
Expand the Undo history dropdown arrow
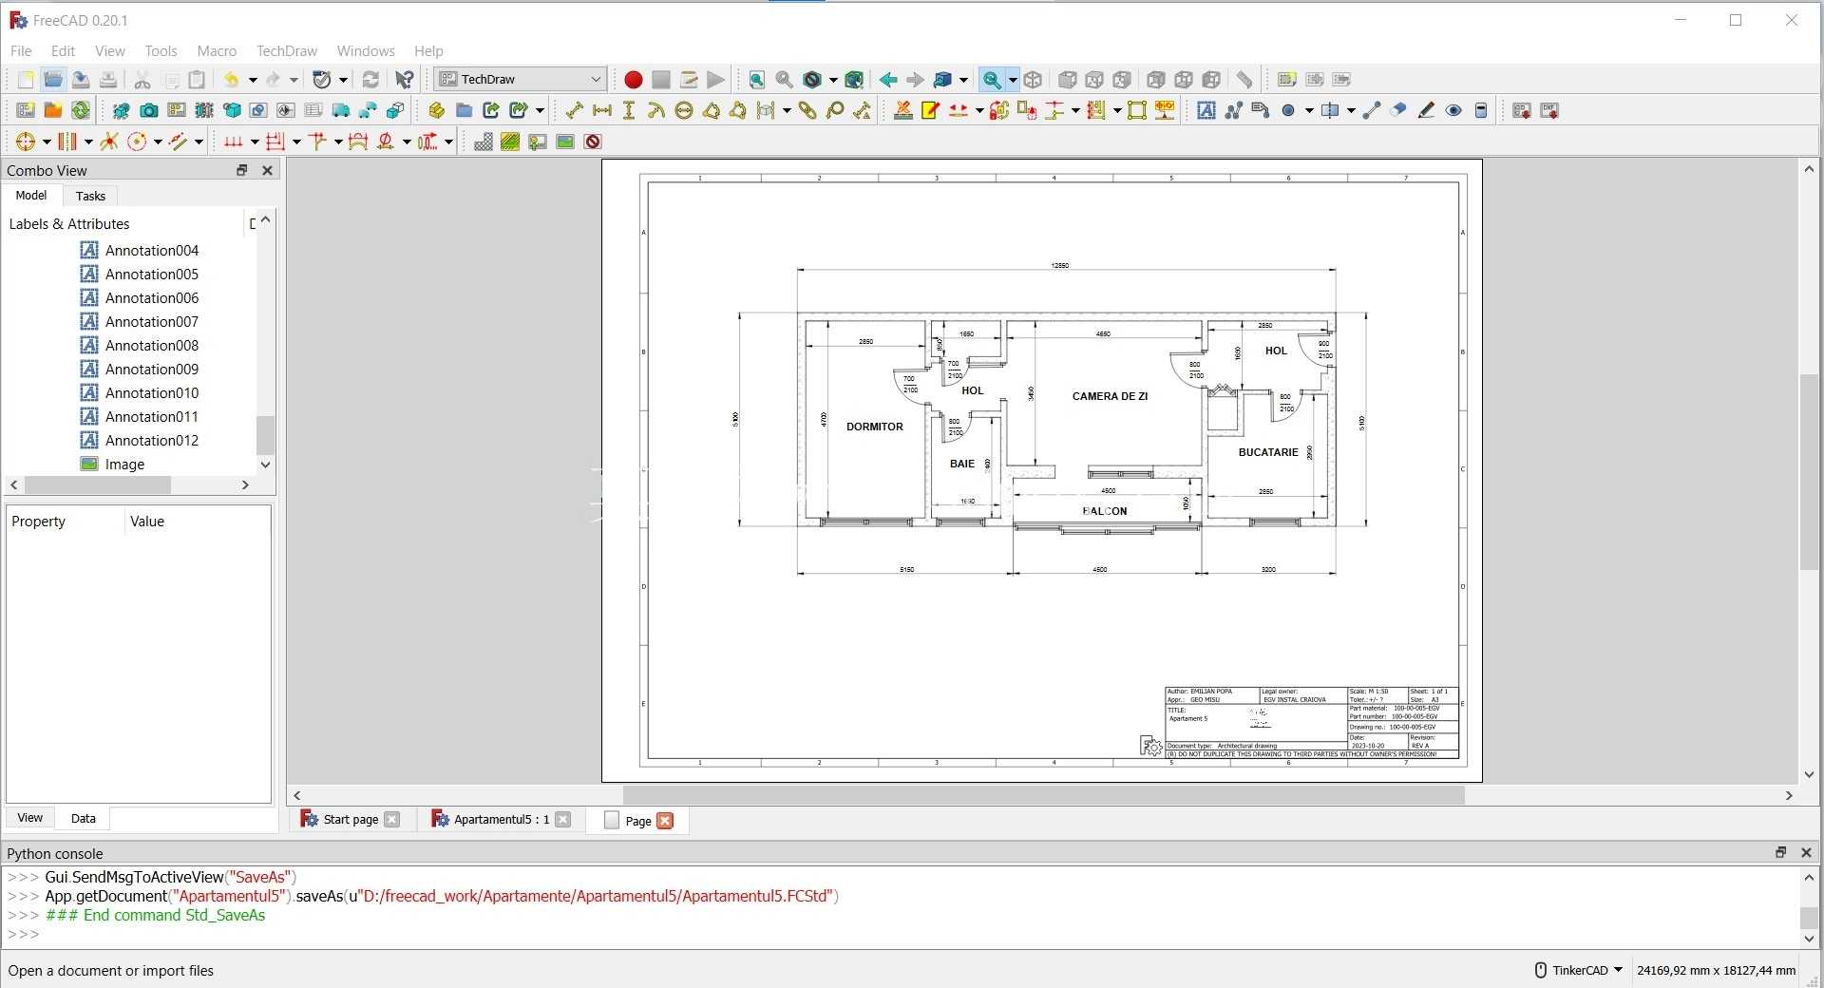(x=252, y=80)
